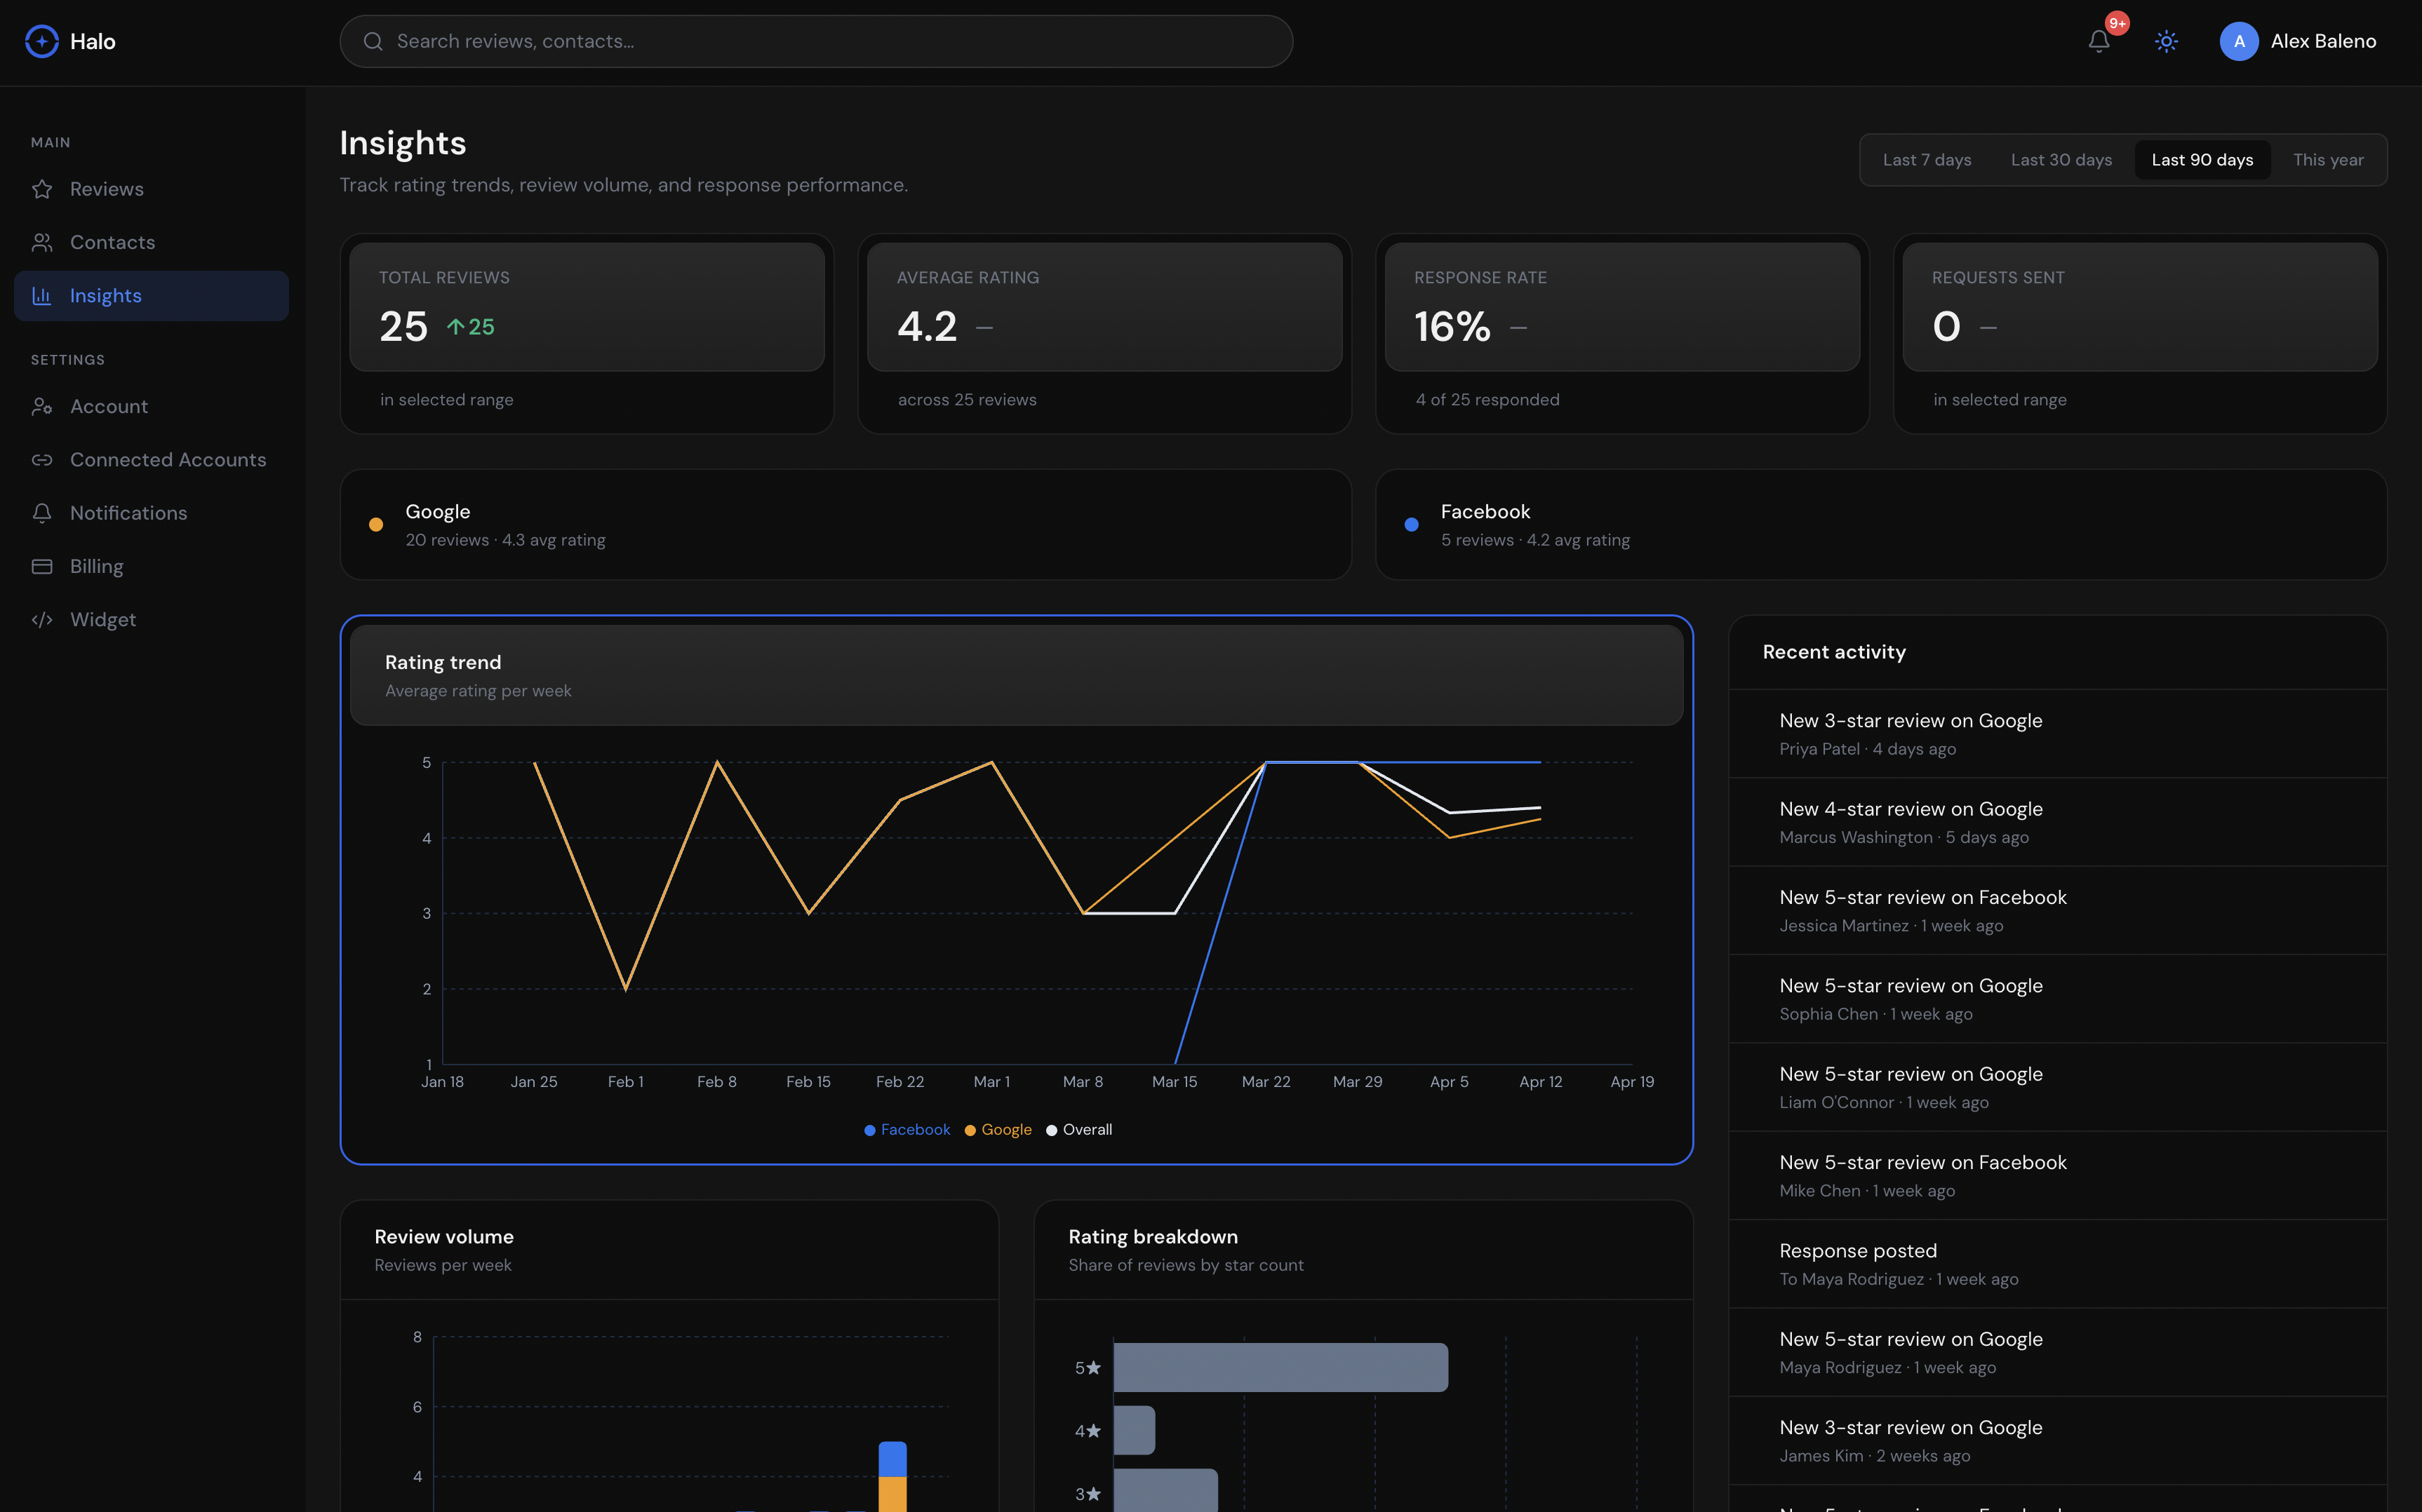Switch date range to Last 7 days
Screen dimensions: 2422x1512
[x=1926, y=159]
